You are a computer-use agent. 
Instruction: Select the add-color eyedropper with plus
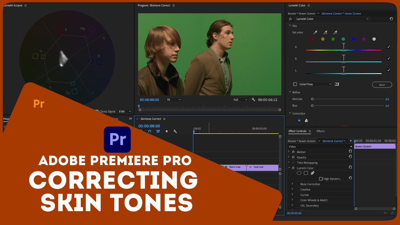point(325,32)
